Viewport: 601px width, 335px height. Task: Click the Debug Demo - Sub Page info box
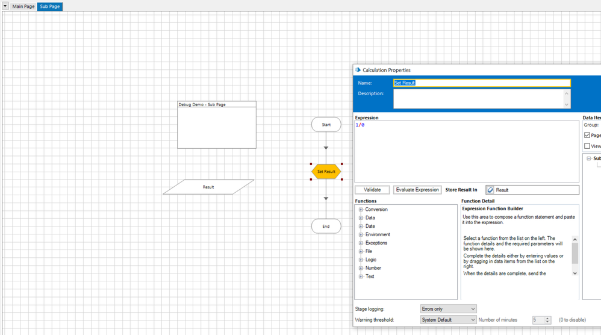coord(217,125)
